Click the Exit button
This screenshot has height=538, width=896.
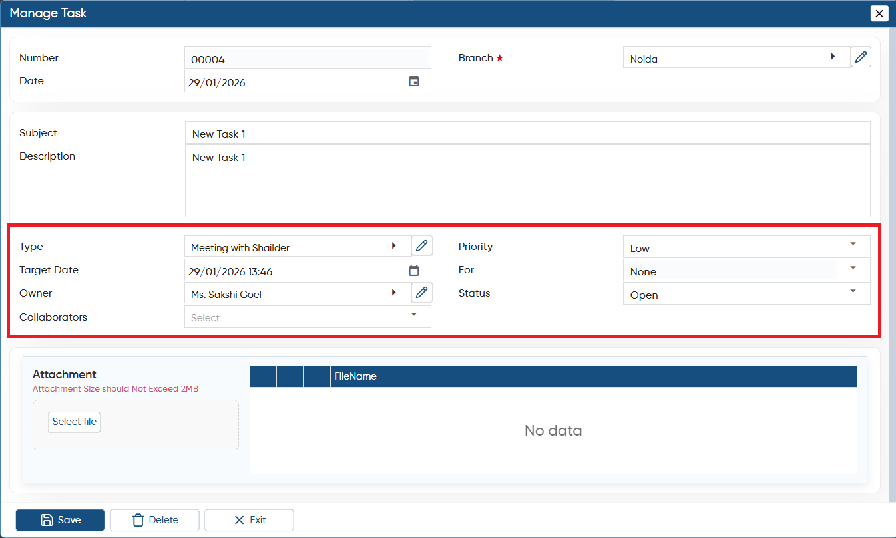click(249, 520)
